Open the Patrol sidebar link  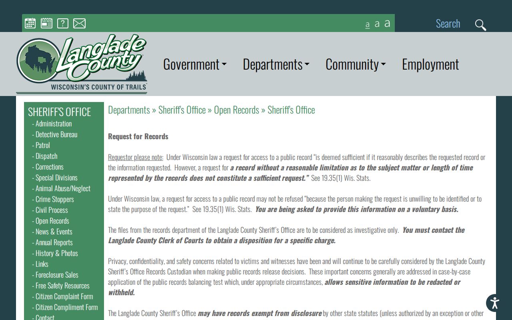43,145
